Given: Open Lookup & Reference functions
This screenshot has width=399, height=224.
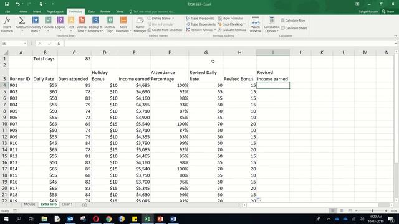Looking at the screenshot, I should pos(95,24).
